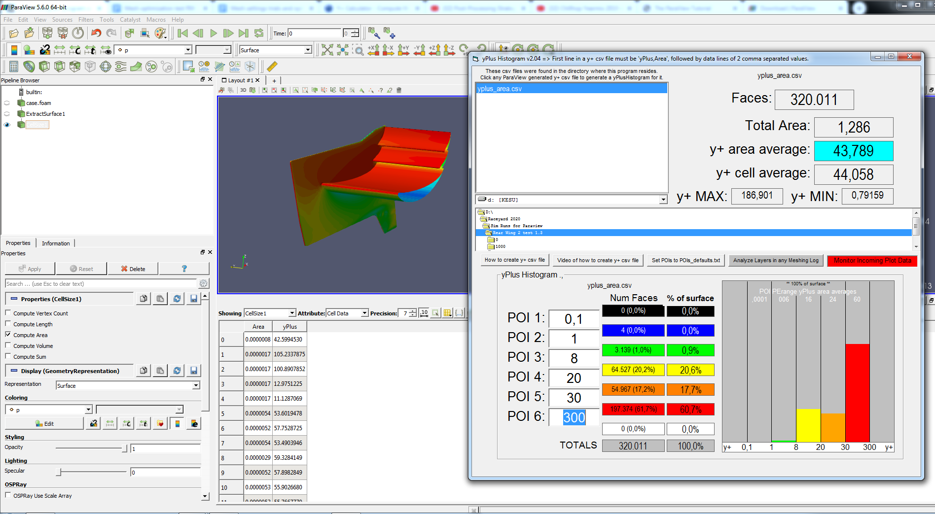The width and height of the screenshot is (935, 514).
Task: Click the Ruler tool icon
Action: (272, 67)
